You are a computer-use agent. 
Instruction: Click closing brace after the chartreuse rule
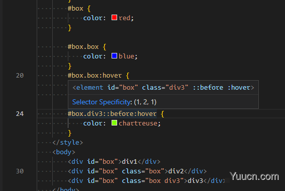69,133
